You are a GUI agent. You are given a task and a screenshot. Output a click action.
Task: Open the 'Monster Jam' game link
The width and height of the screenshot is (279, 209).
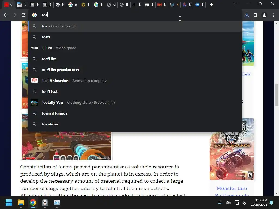(232, 188)
